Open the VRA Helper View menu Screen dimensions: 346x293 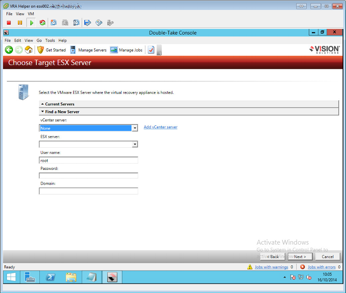(20, 14)
